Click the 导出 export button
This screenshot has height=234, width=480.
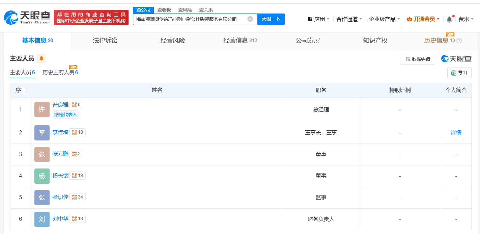coord(459,73)
